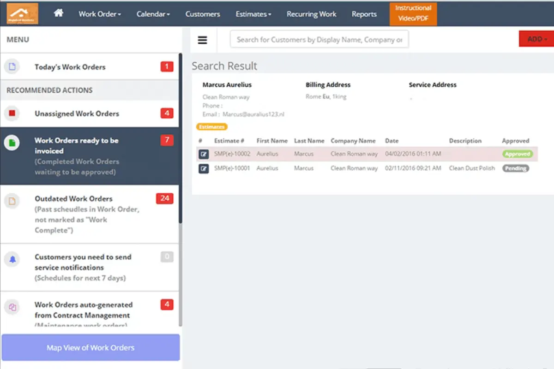Click the Contract Management auto-generated icon
The height and width of the screenshot is (369, 554).
[12, 307]
